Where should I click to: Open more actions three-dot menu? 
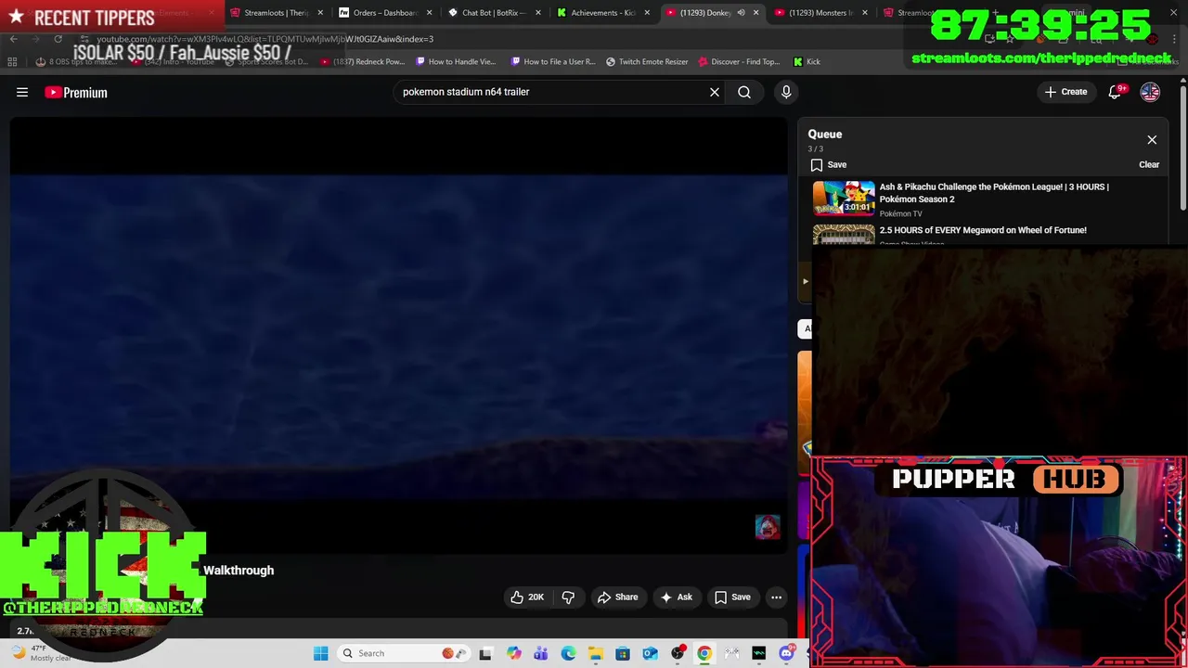[x=776, y=597]
